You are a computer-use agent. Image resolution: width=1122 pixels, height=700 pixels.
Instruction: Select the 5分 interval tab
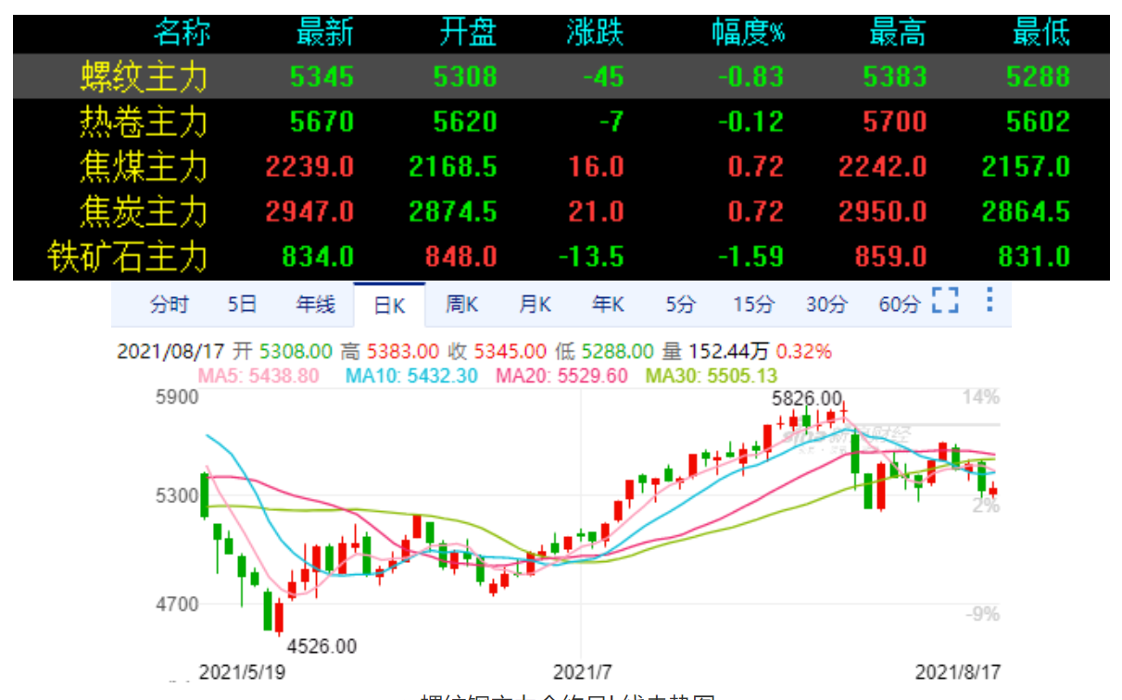680,305
